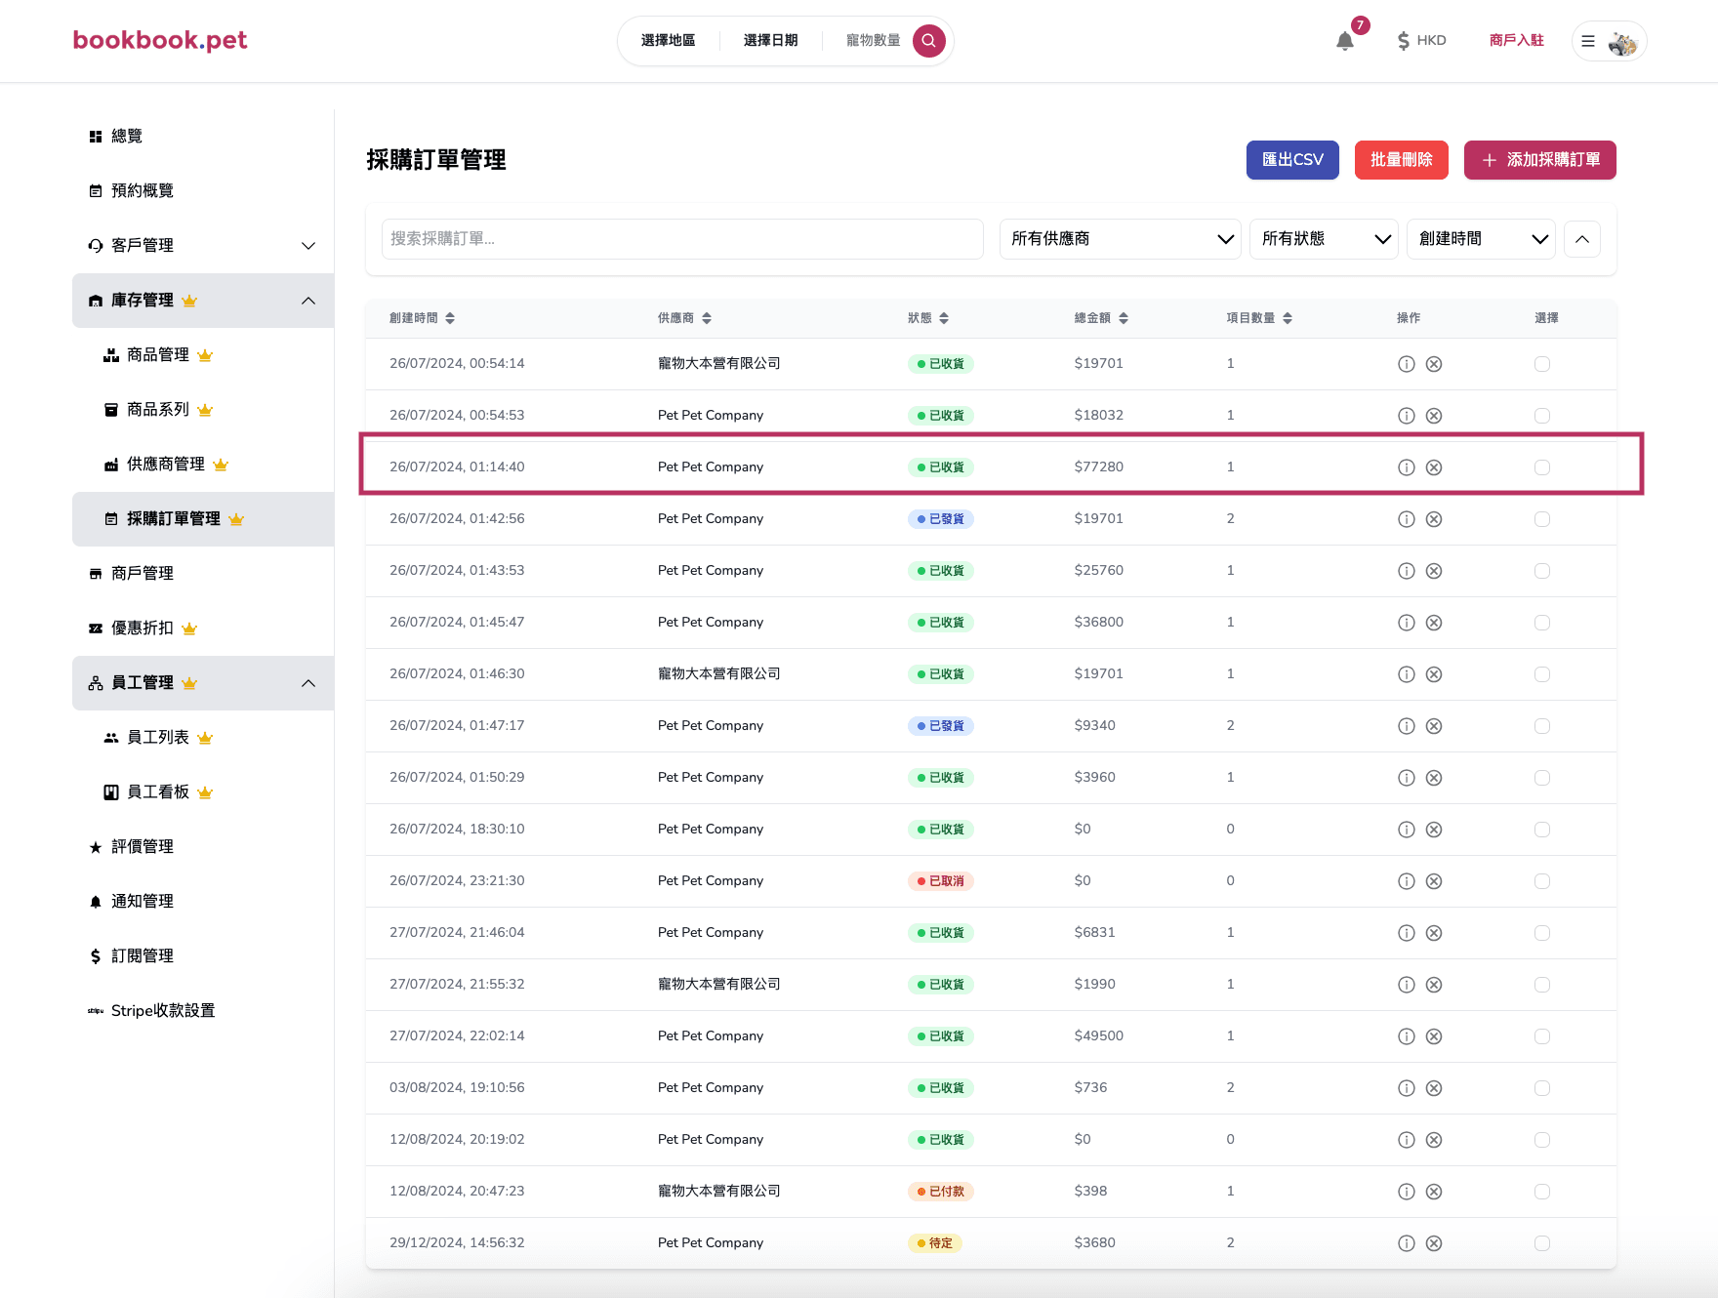Screen dimensions: 1718x1298
Task: Cancel the 26/07/2024, 00:54:14 order via X icon
Action: pyautogui.click(x=1434, y=364)
